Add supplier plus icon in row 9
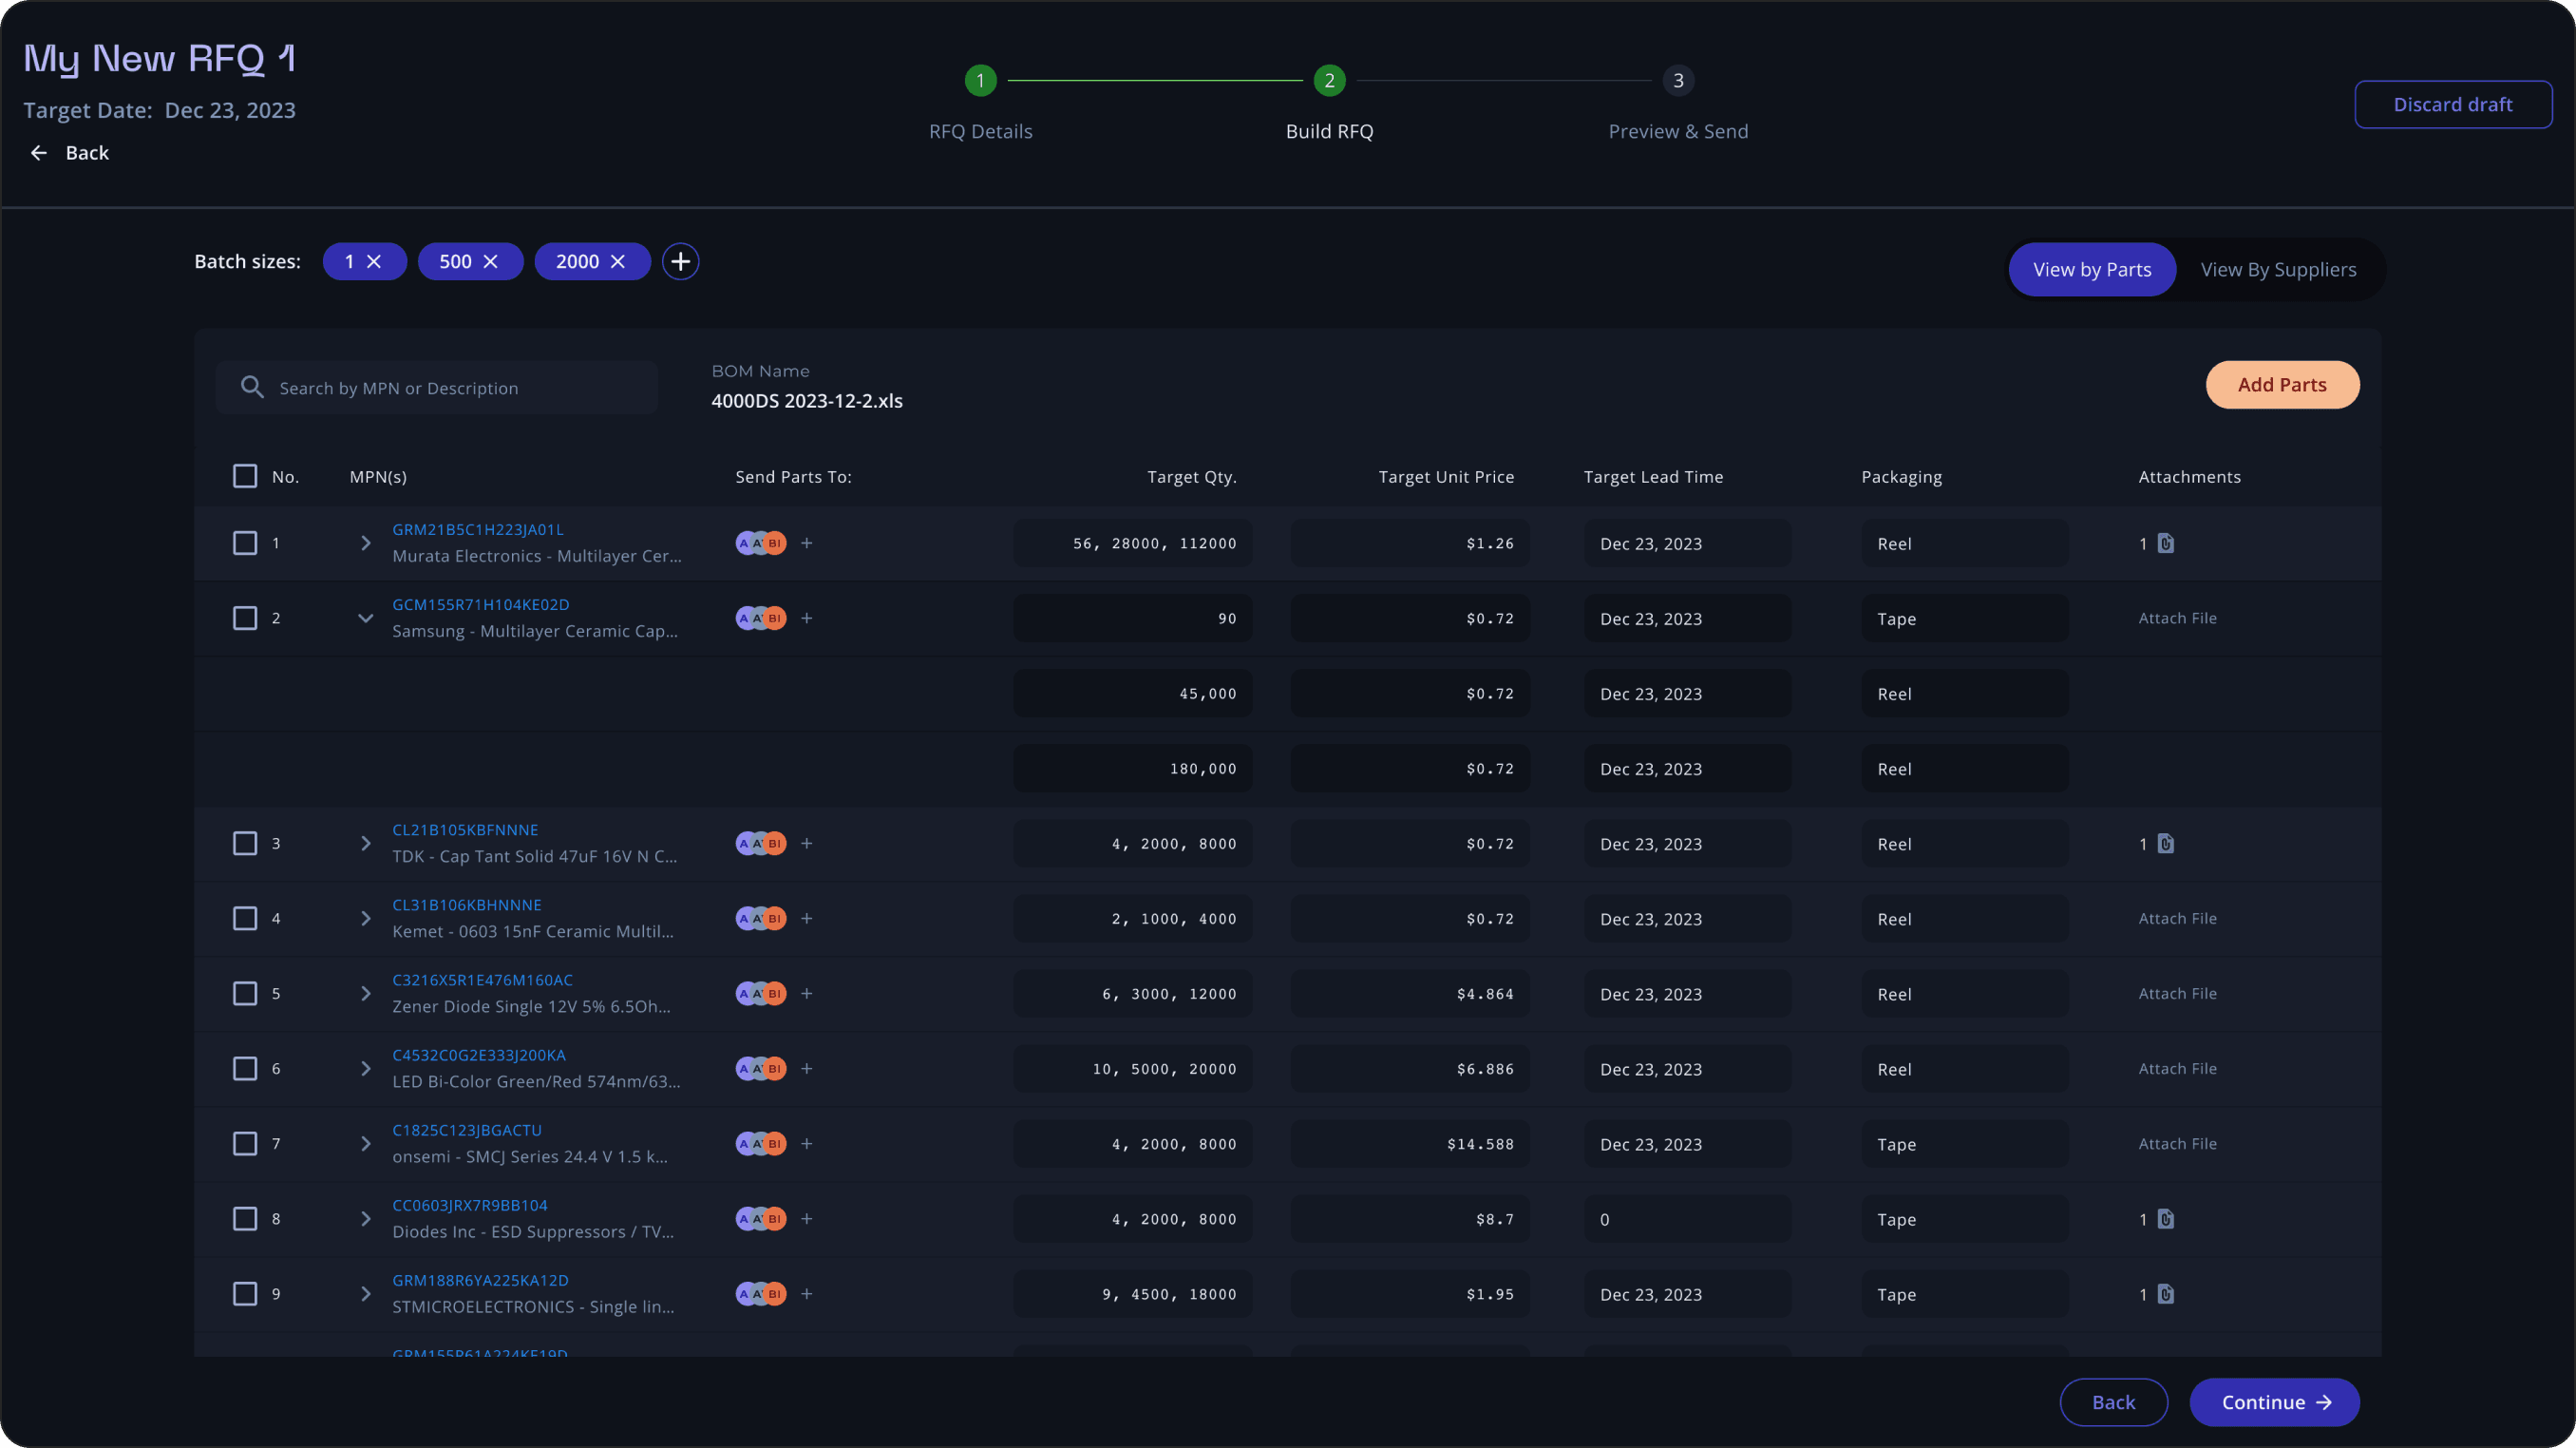 pyautogui.click(x=807, y=1293)
